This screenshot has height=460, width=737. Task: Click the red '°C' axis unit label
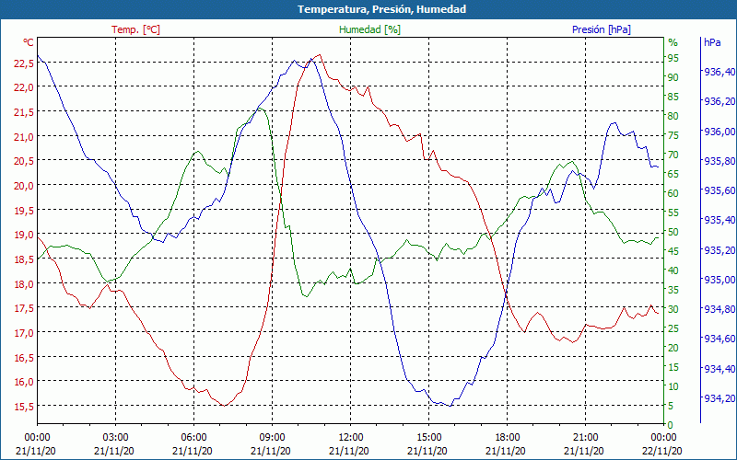click(x=29, y=42)
